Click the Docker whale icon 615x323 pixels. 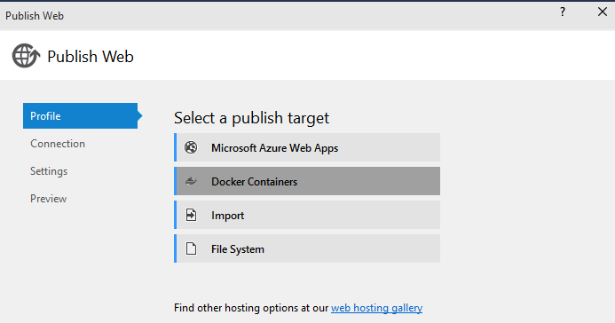click(x=191, y=181)
